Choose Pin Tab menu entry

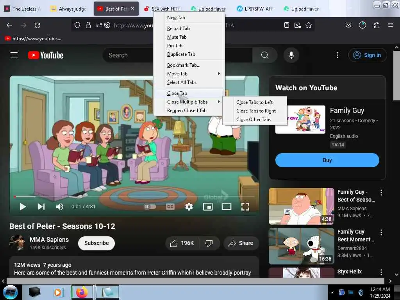click(x=189, y=46)
